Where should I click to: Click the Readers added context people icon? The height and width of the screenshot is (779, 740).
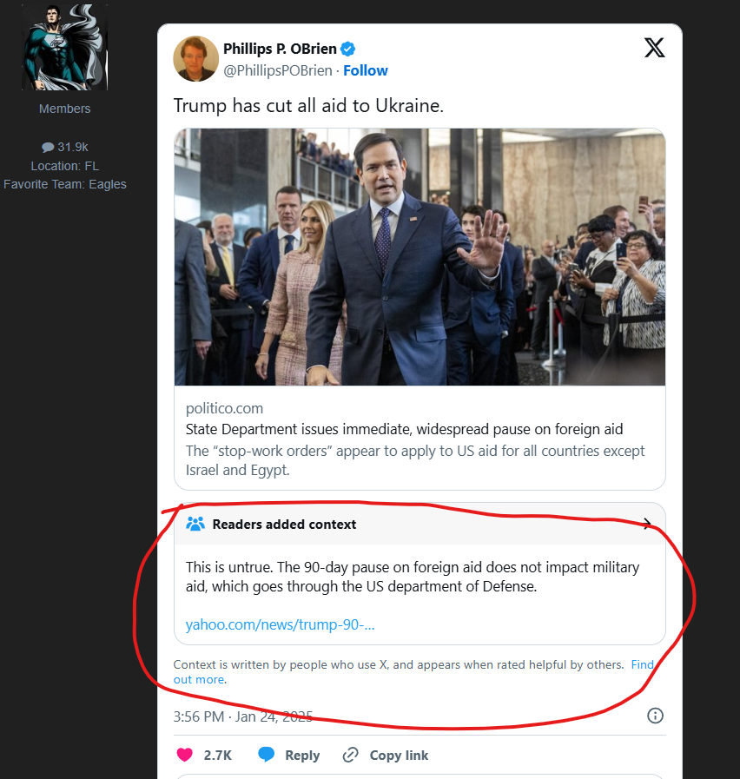coord(195,524)
